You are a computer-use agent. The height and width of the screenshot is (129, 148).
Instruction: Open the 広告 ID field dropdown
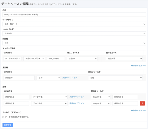point(82,59)
